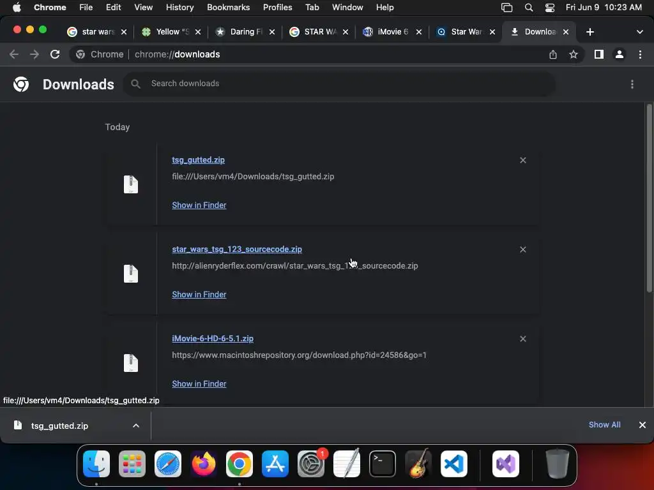
Task: Open the History menu
Action: (x=179, y=8)
